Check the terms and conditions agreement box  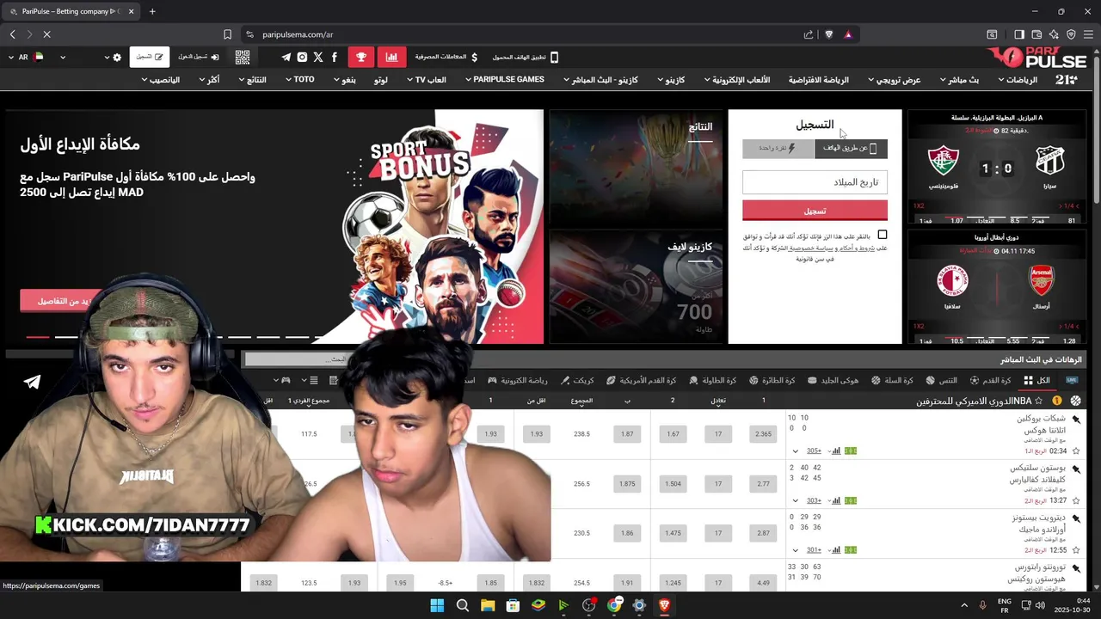click(x=882, y=235)
